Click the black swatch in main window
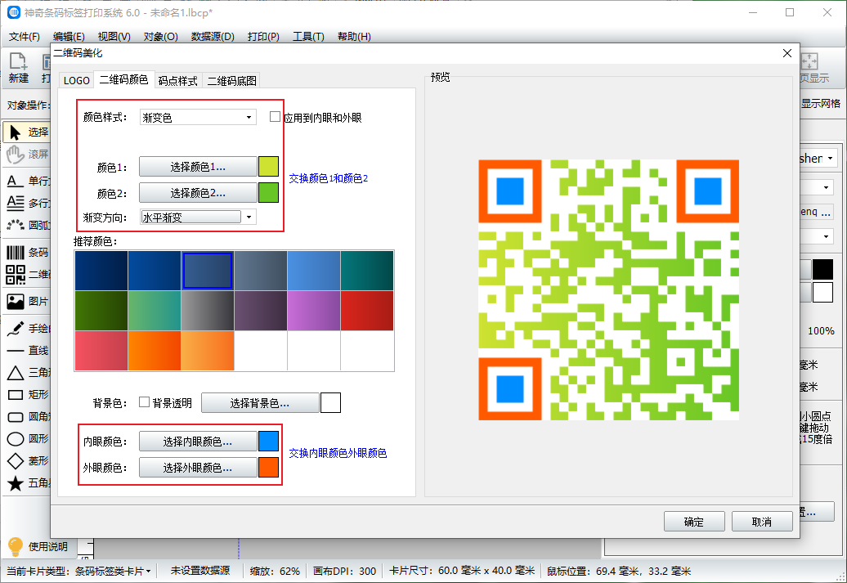847x583 pixels. (822, 269)
